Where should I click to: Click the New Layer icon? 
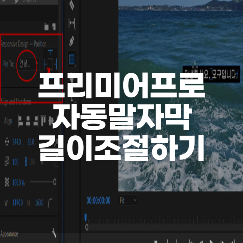54,27
